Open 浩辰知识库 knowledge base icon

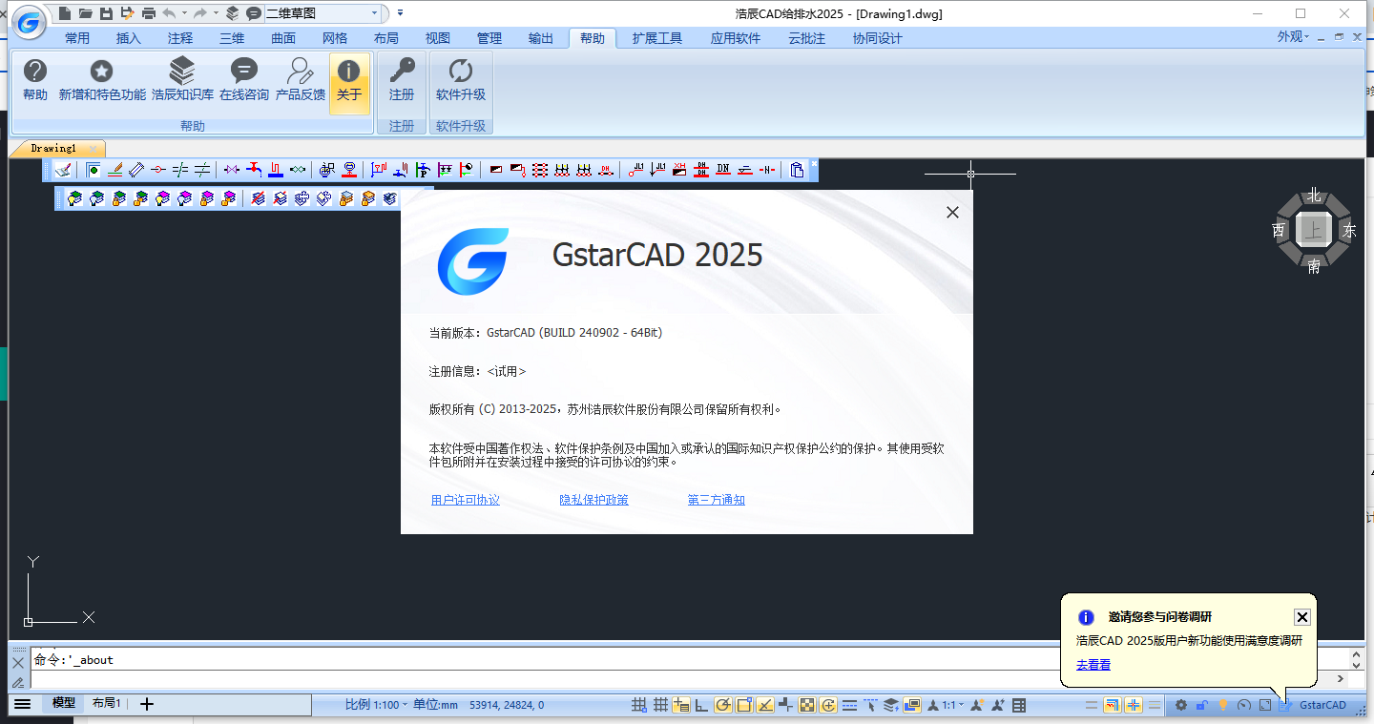point(182,80)
